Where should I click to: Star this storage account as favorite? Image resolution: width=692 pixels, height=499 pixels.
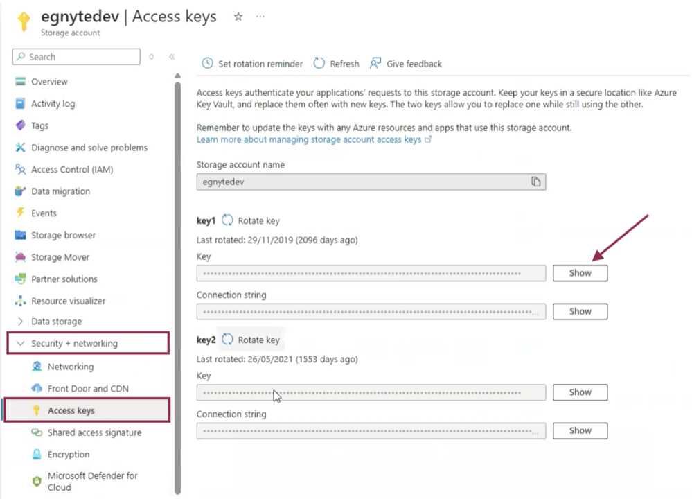tap(238, 16)
